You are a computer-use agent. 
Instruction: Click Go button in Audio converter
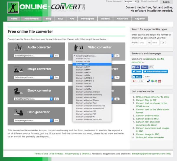56,56
